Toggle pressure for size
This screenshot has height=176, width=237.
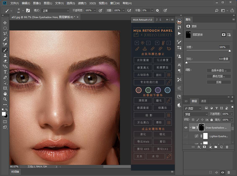165,10
